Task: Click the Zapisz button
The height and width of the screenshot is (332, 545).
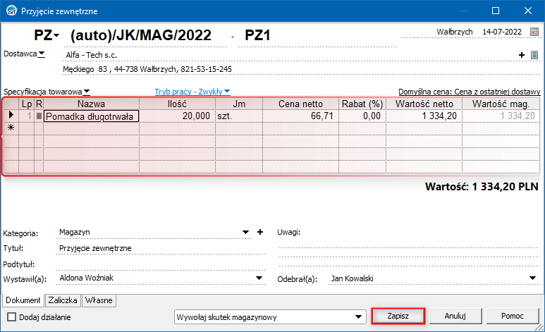Action: (398, 316)
